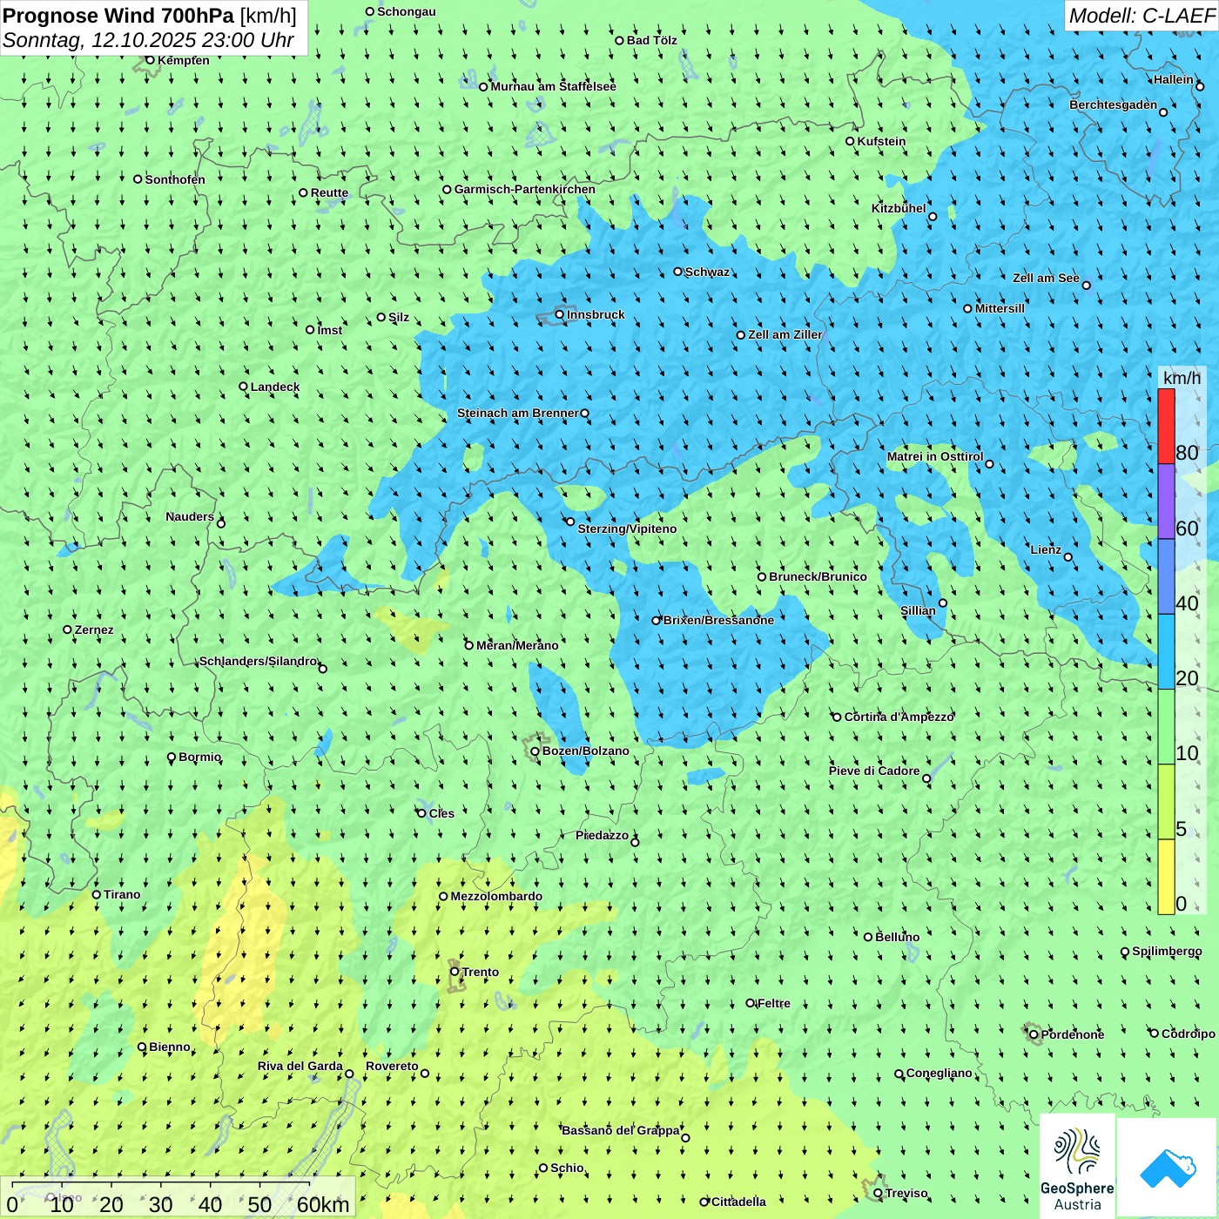Click the Bozen/Bolzano city marker
1219x1219 pixels.
535,751
